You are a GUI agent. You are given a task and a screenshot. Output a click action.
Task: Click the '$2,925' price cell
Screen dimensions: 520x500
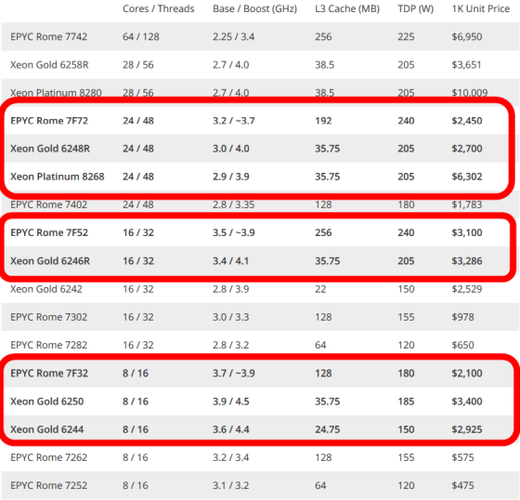(466, 429)
